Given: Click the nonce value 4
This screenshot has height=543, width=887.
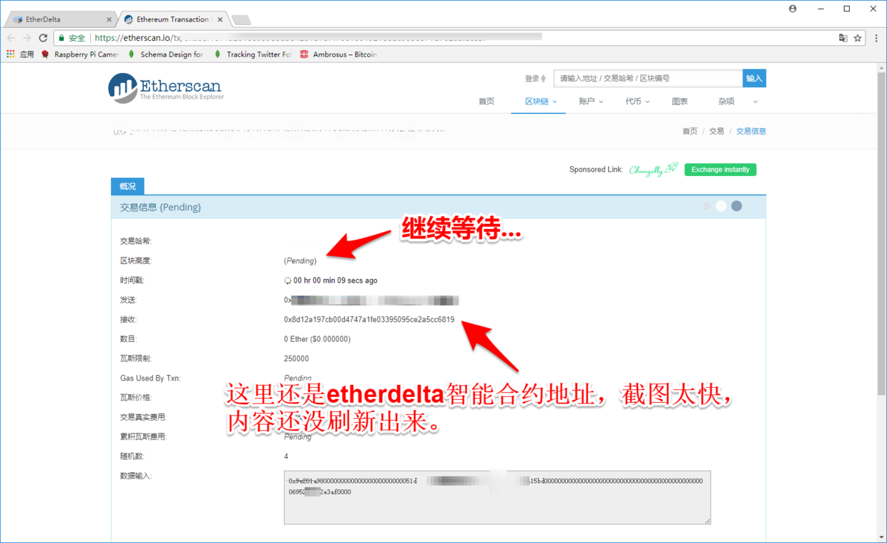Looking at the screenshot, I should point(286,456).
